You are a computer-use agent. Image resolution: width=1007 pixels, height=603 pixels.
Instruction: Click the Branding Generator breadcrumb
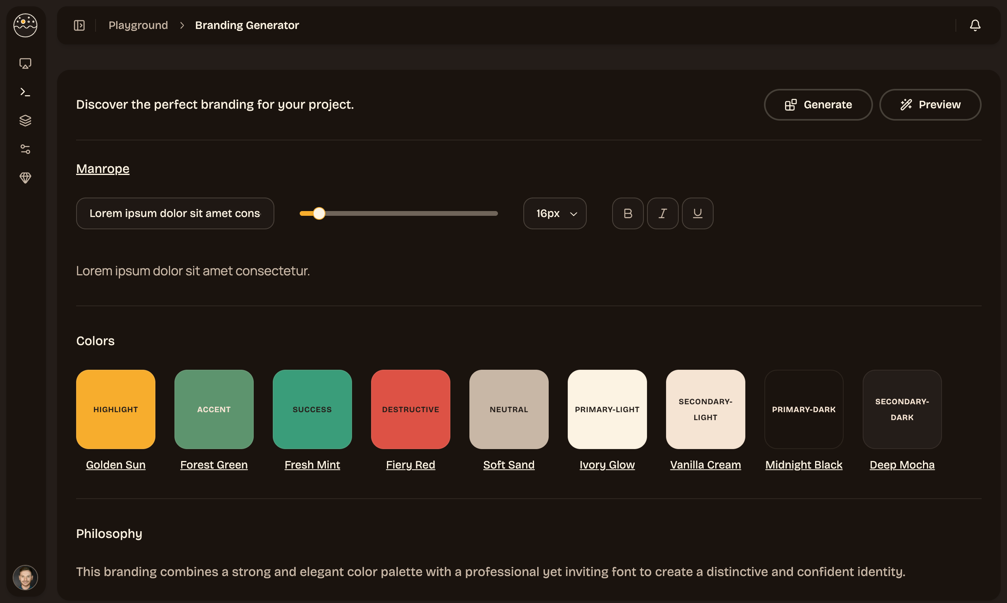click(247, 25)
